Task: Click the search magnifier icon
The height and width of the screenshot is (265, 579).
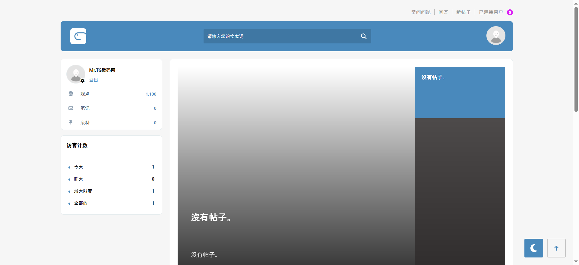Action: [x=364, y=36]
